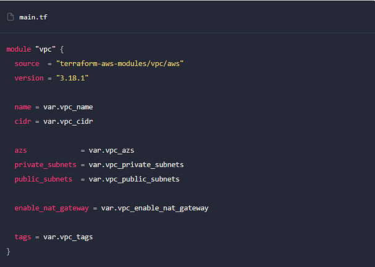Click the 'cidr' attribute
Viewport: 375px width, 267px height.
23,121
